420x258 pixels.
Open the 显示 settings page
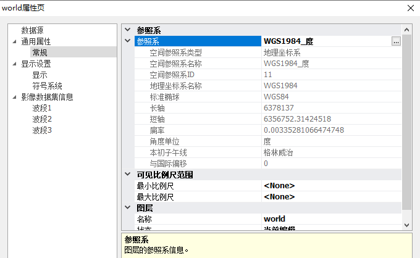point(40,75)
